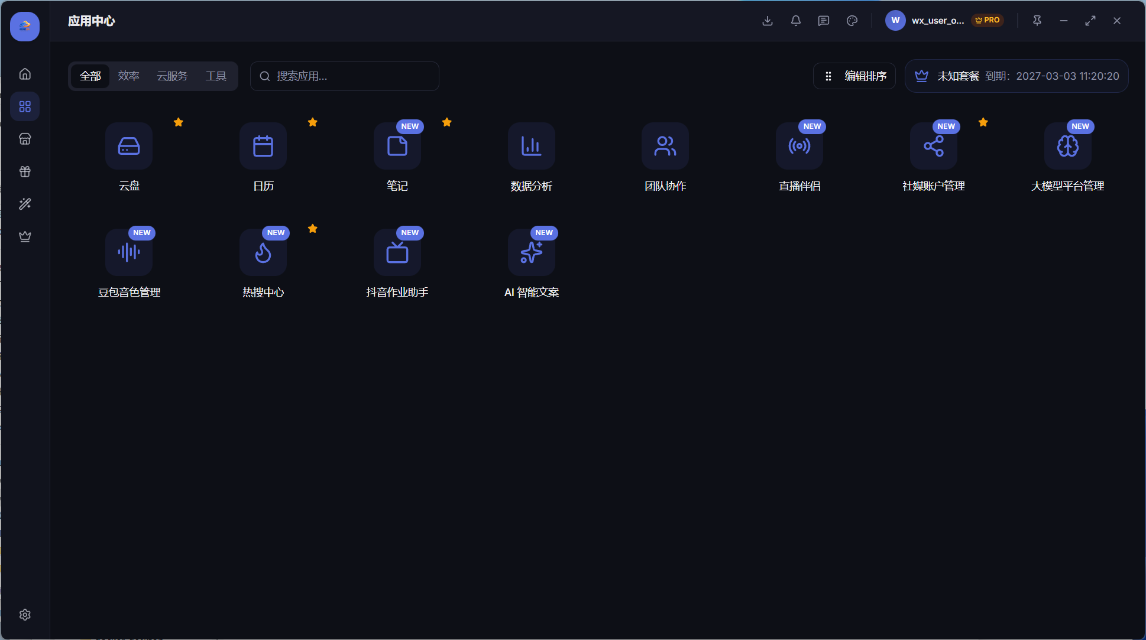The image size is (1146, 640).
Task: Toggle the star on 社媒账户管理
Action: tap(983, 122)
